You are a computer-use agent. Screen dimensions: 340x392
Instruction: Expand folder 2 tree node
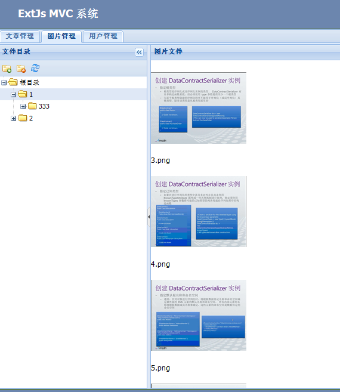click(x=14, y=119)
